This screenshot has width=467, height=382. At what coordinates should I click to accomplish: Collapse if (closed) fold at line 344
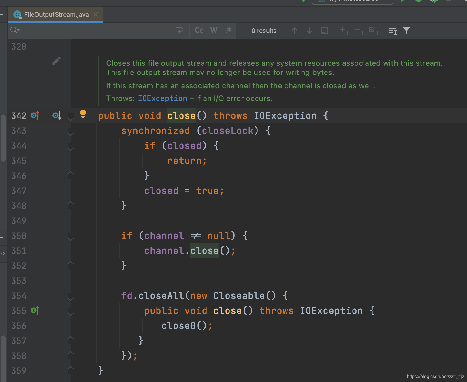coord(71,146)
